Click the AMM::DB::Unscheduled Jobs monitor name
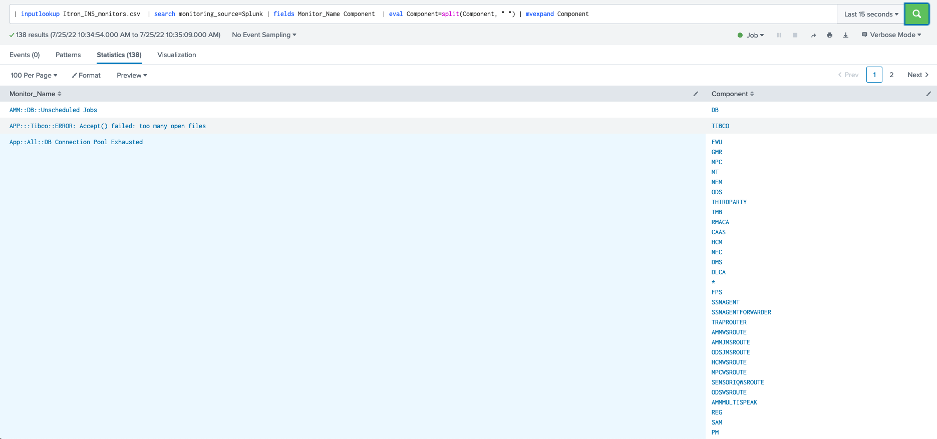Screen dimensions: 937x439 53,110
